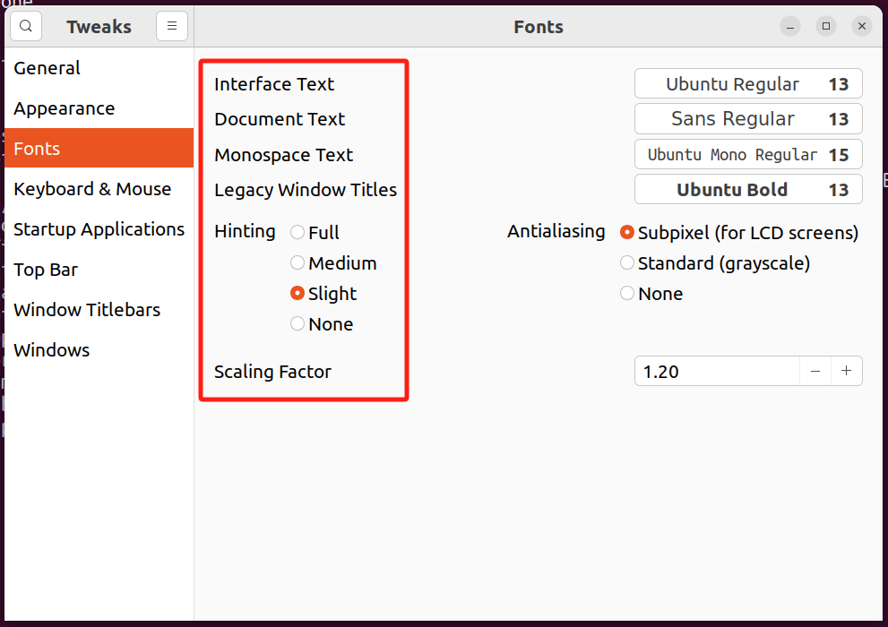Image resolution: width=888 pixels, height=627 pixels.
Task: Minimize the Tweaks window
Action: coord(789,26)
